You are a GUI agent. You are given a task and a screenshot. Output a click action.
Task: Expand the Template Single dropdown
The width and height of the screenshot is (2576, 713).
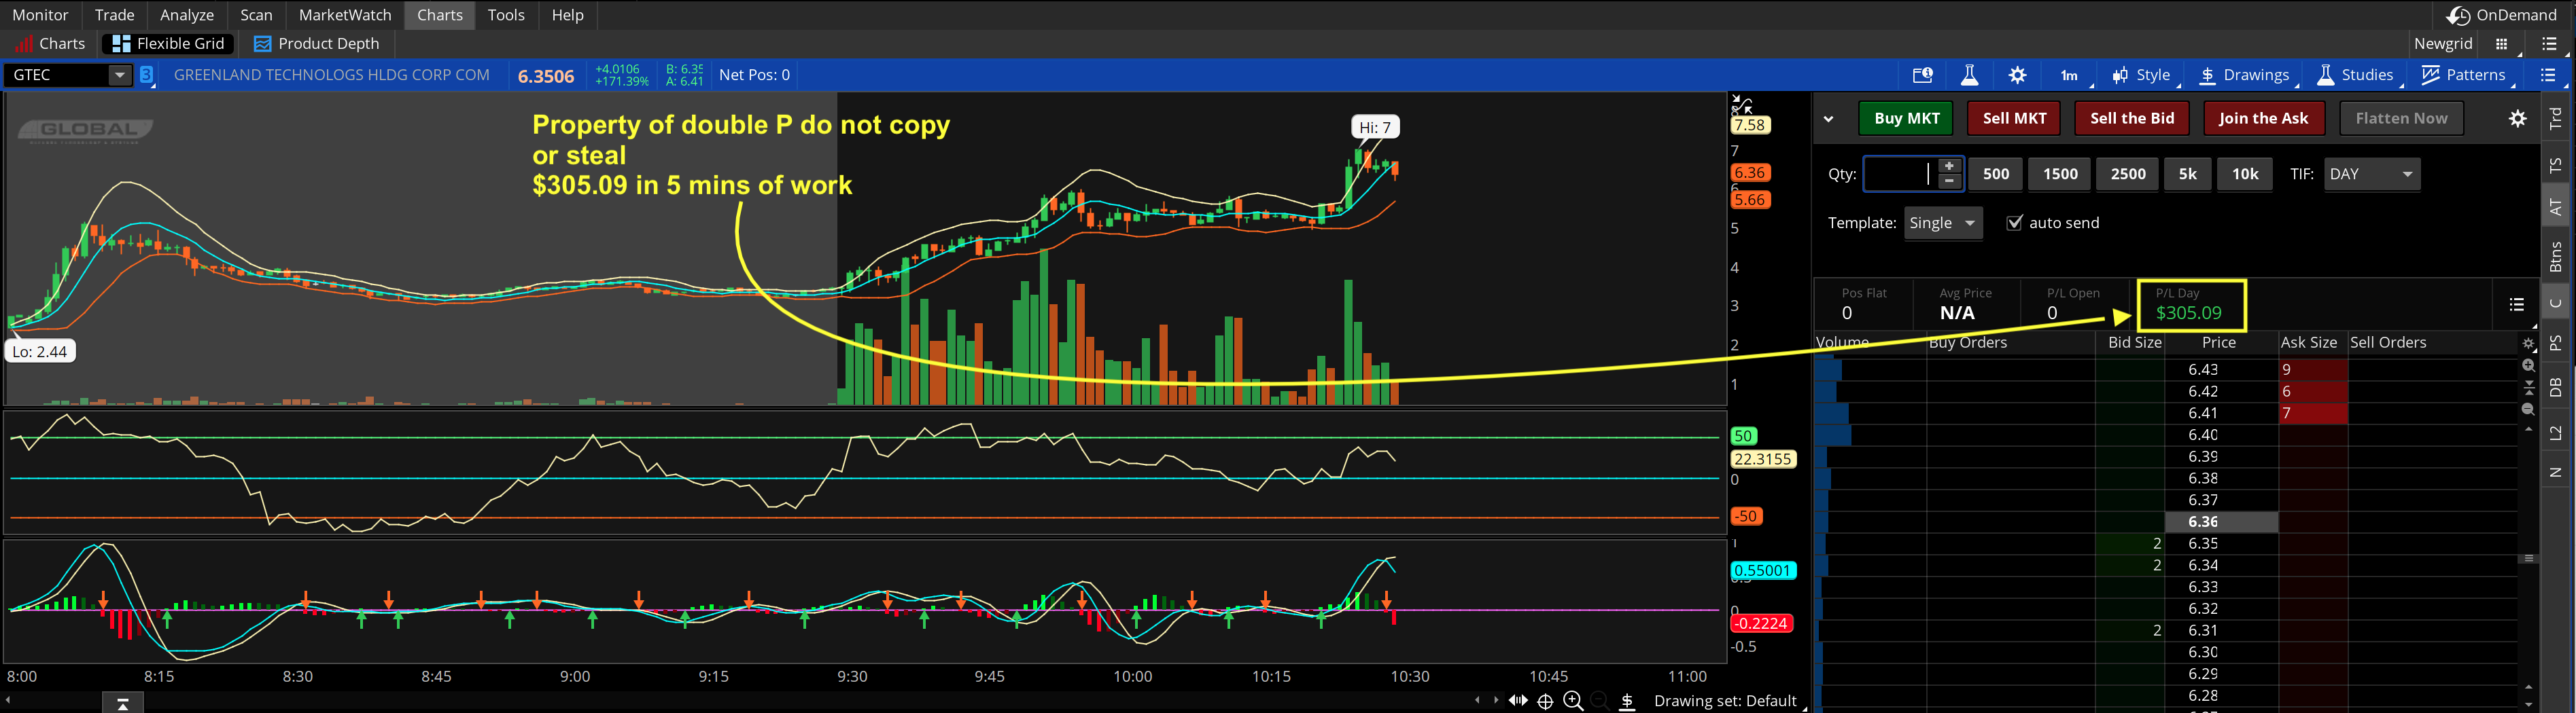(x=1942, y=223)
